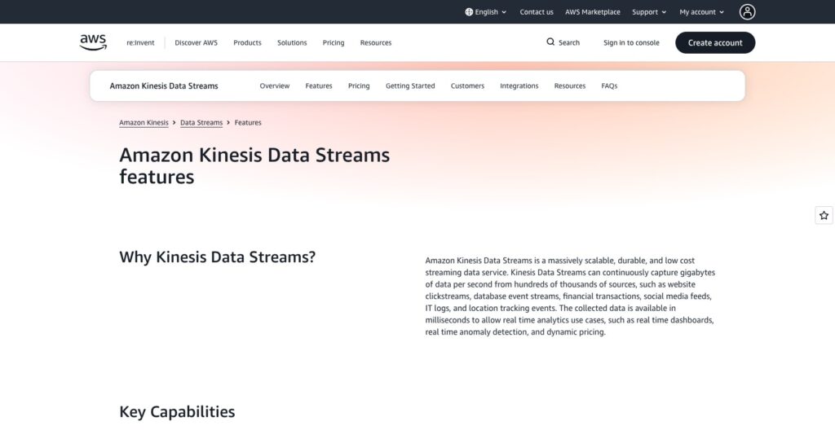
Task: Expand the English language dropdown
Action: tap(486, 11)
